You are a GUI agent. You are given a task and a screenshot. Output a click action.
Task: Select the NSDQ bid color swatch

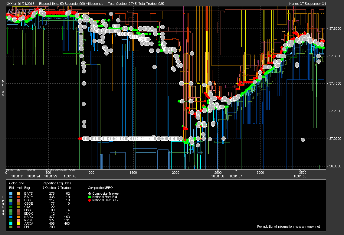(x=11, y=217)
